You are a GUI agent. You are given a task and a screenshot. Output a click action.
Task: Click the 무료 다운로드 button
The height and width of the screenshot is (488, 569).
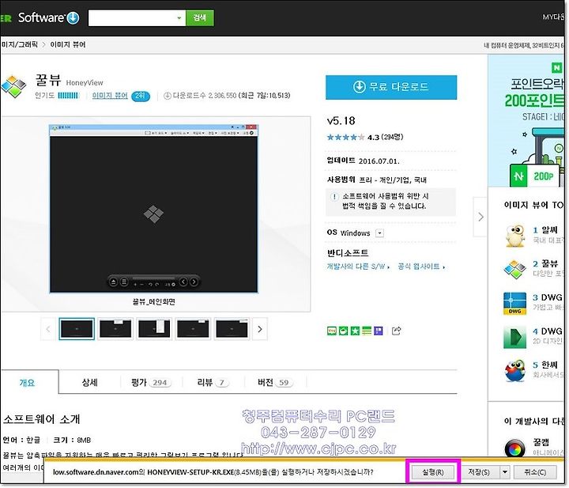[391, 87]
